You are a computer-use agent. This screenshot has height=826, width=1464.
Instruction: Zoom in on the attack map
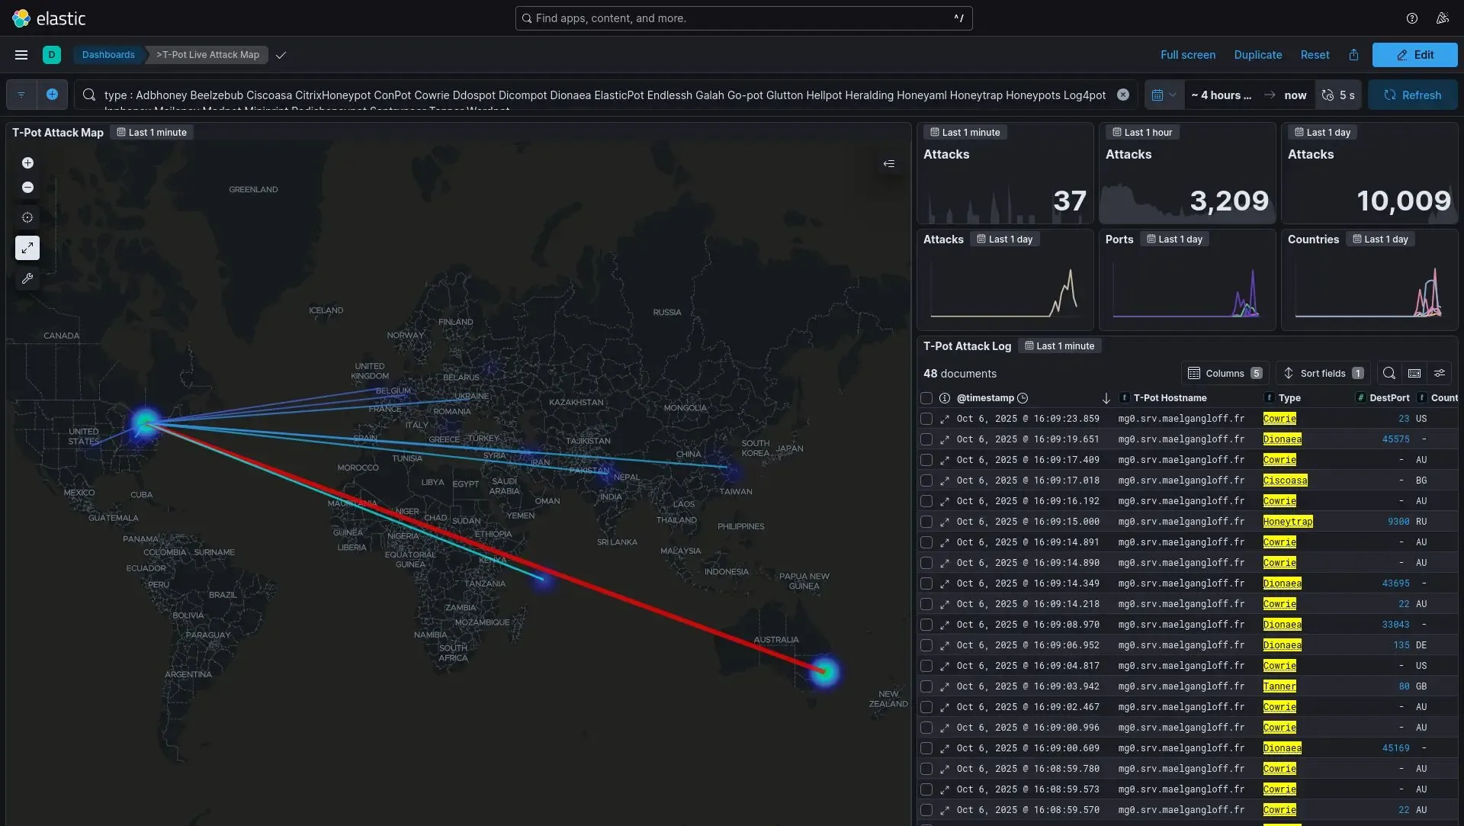point(27,163)
